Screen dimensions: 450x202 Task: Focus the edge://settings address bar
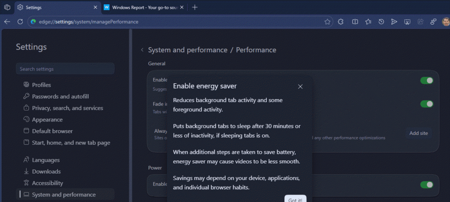[180, 22]
